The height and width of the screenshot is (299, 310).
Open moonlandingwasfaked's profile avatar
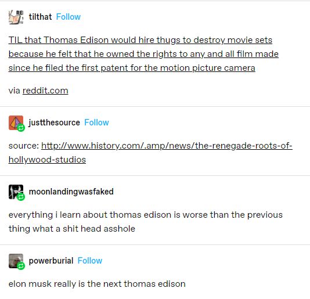pos(16,192)
